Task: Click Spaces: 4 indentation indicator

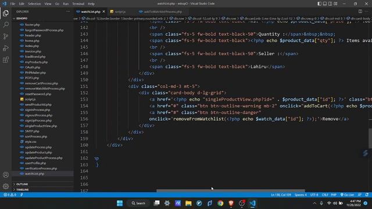Action: (x=301, y=195)
